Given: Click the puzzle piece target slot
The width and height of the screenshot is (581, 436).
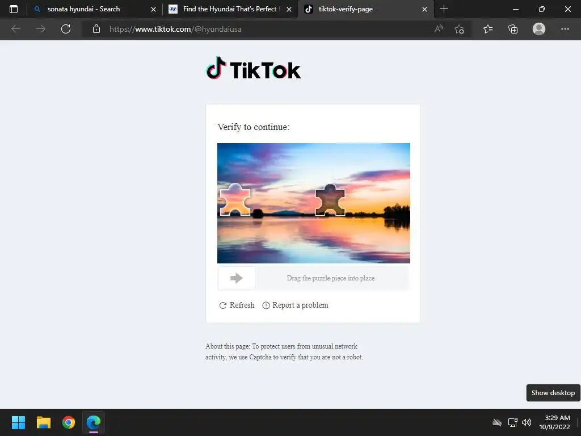Looking at the screenshot, I should pyautogui.click(x=330, y=200).
